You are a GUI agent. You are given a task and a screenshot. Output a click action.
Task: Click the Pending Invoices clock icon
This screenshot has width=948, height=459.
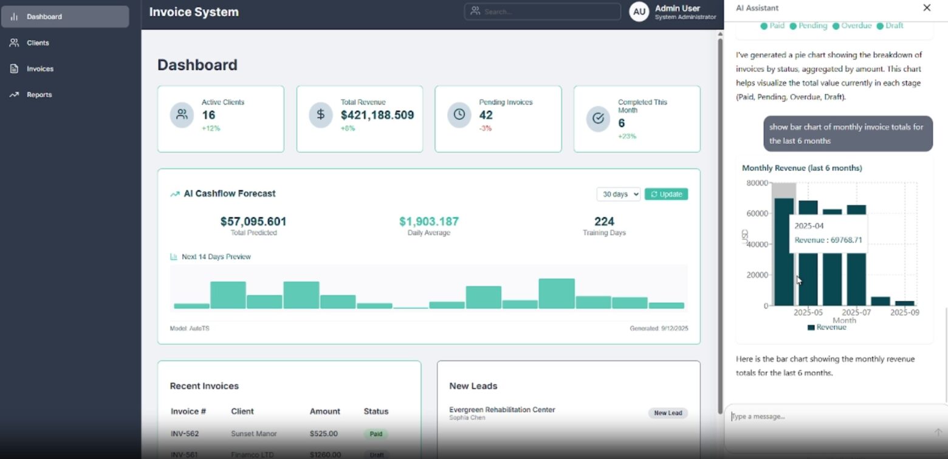click(x=459, y=115)
